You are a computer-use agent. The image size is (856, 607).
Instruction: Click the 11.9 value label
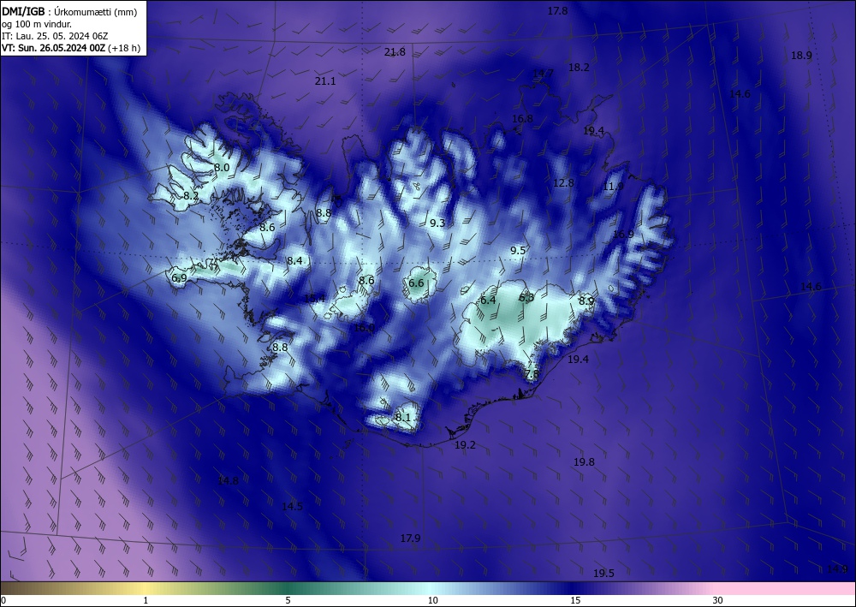tap(613, 187)
